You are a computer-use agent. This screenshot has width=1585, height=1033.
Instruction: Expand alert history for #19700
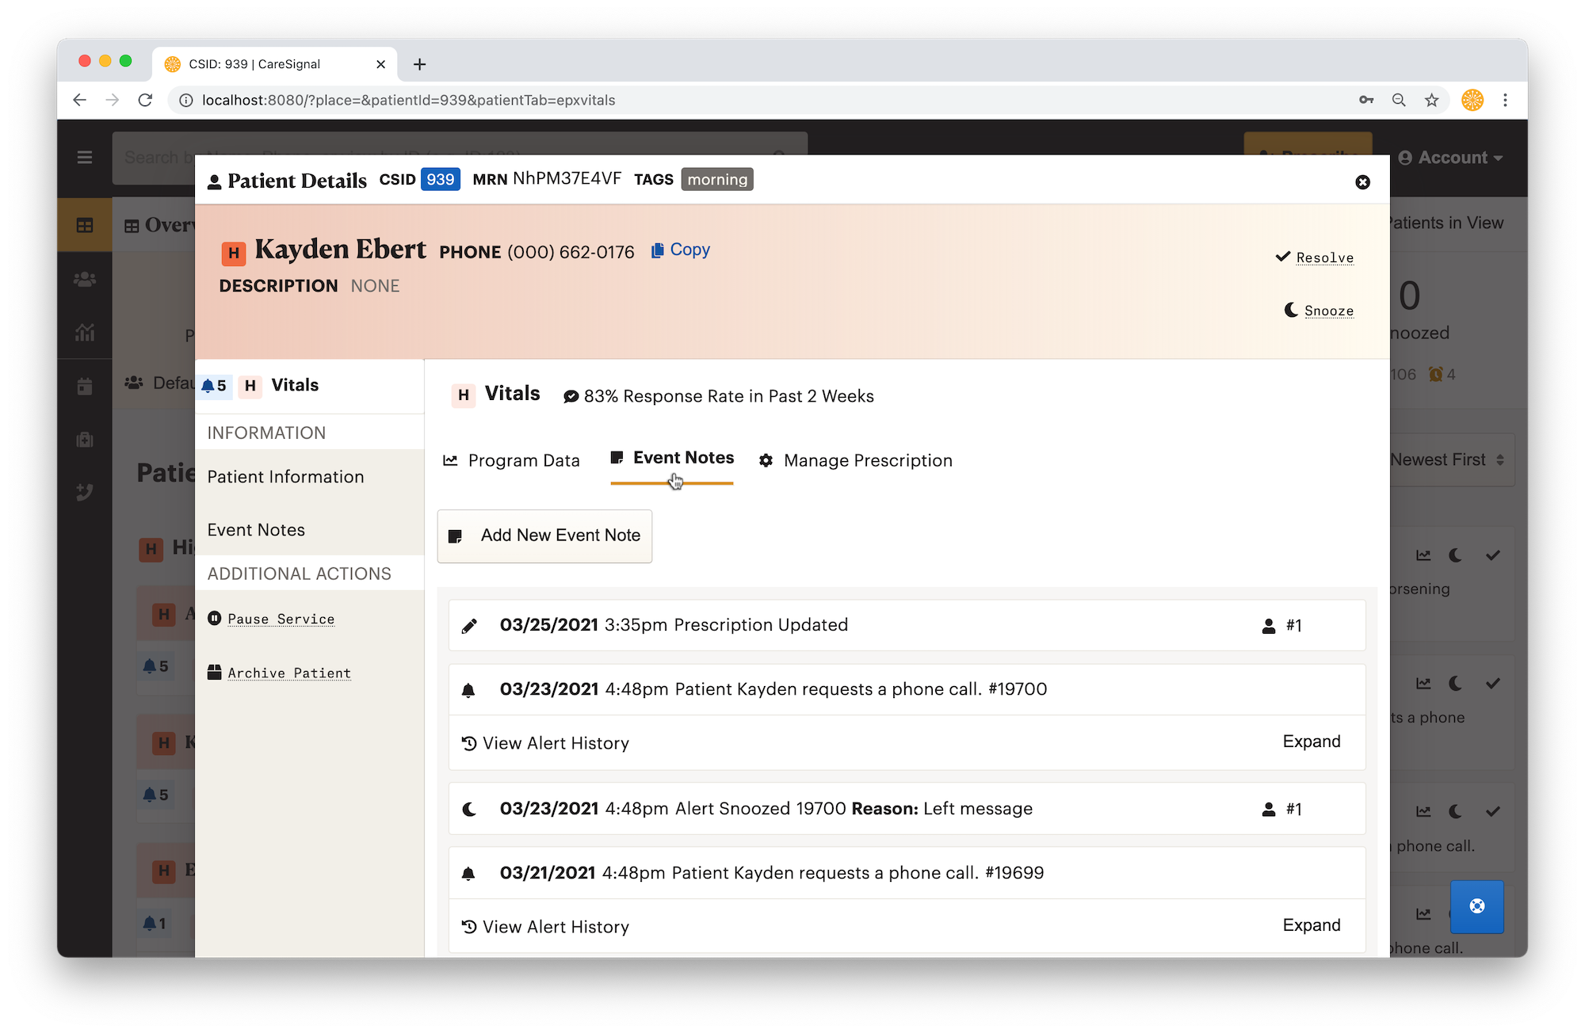[1312, 741]
